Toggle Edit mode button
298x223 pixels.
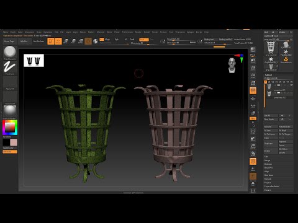coord(51,41)
